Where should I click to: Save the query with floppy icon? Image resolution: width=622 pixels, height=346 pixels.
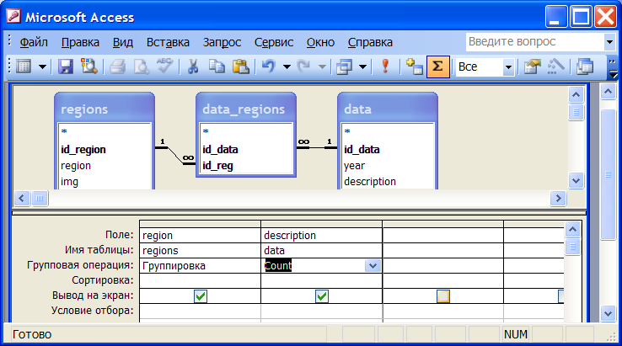[66, 67]
